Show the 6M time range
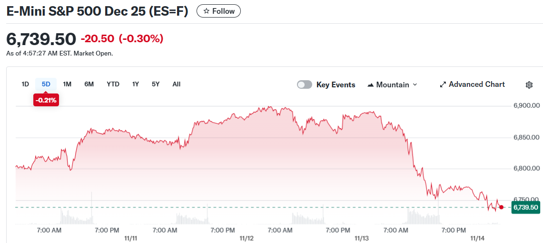Viewport: 543px width, 243px height. (x=89, y=84)
